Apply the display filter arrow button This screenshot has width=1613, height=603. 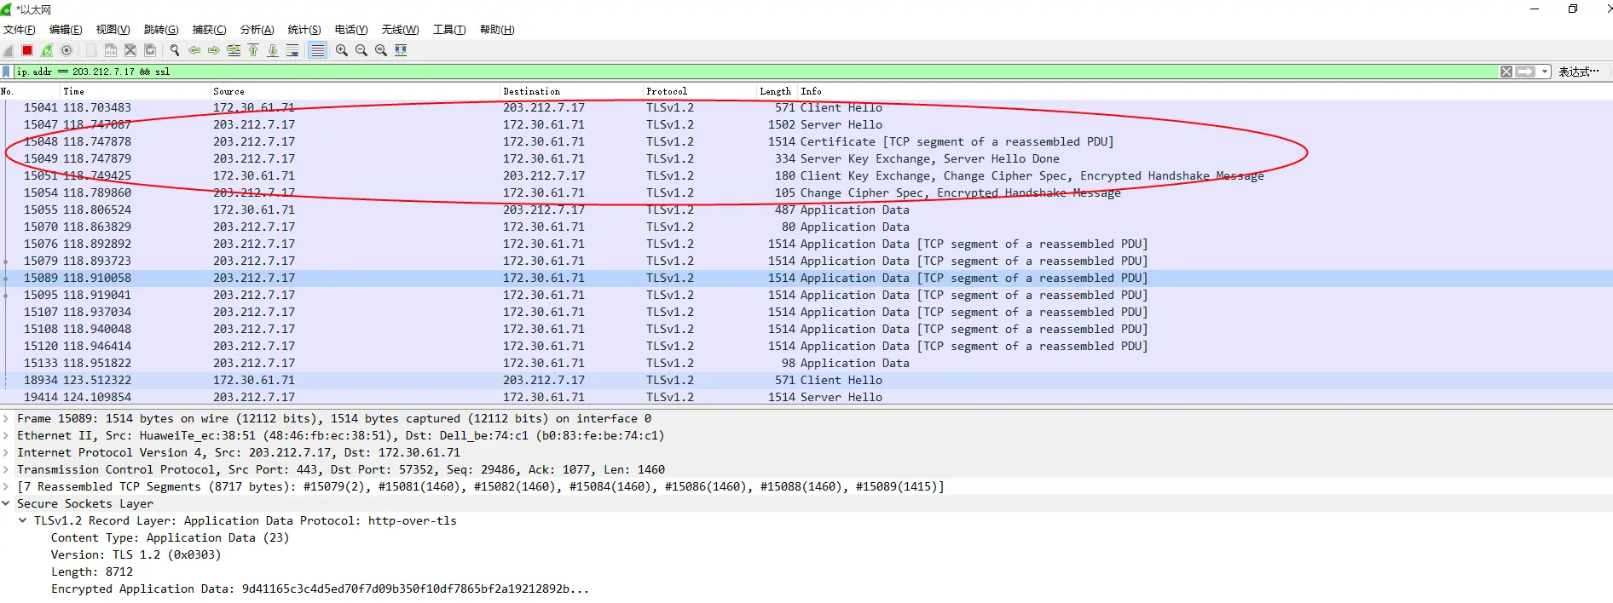click(1526, 72)
